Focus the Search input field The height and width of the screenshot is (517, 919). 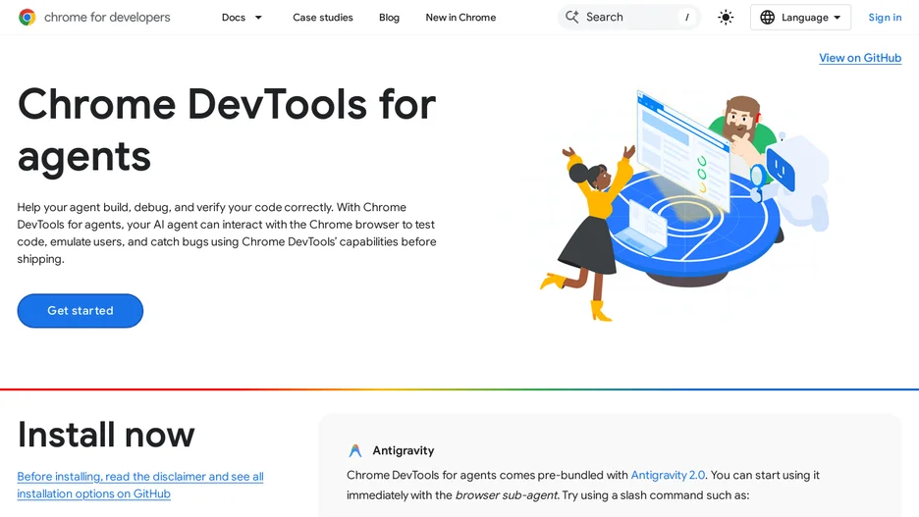tap(629, 17)
